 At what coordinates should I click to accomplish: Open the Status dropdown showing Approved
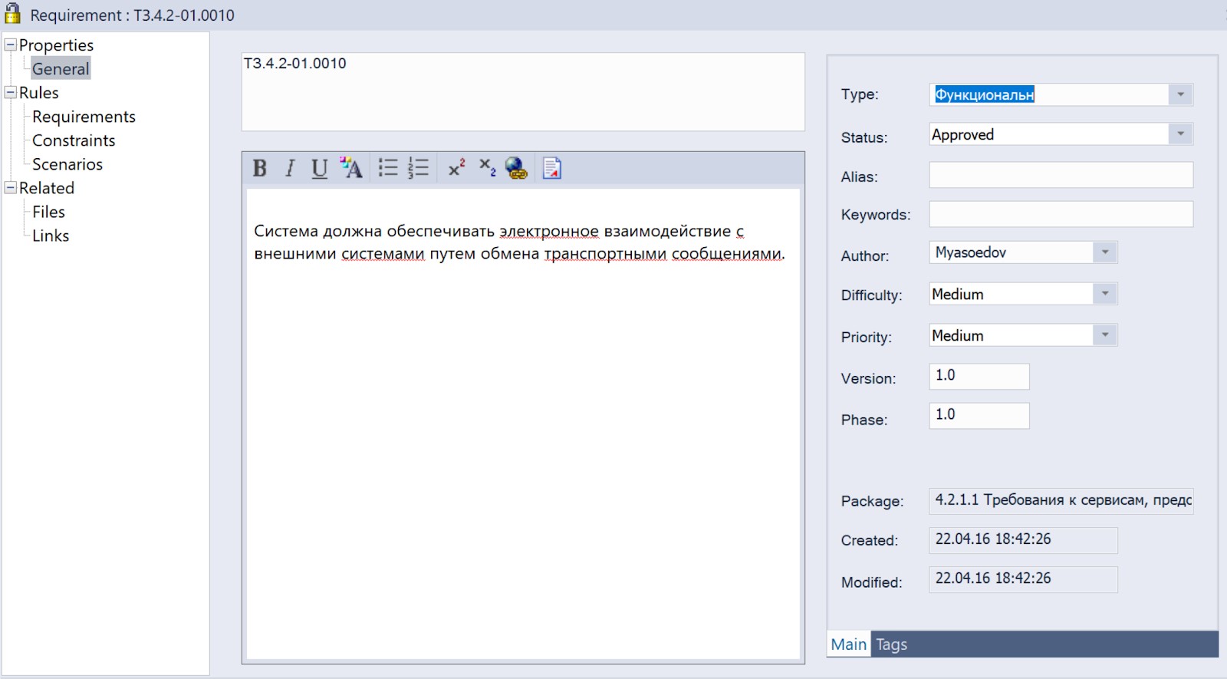click(1180, 133)
